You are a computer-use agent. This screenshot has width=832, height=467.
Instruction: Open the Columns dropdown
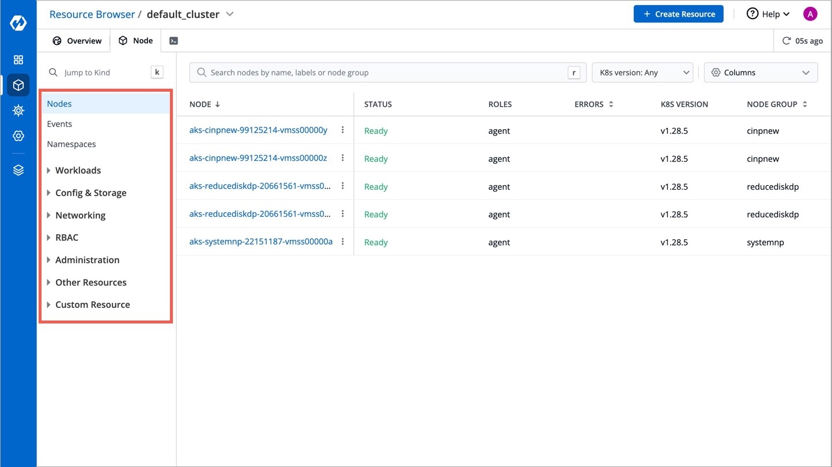tap(761, 73)
